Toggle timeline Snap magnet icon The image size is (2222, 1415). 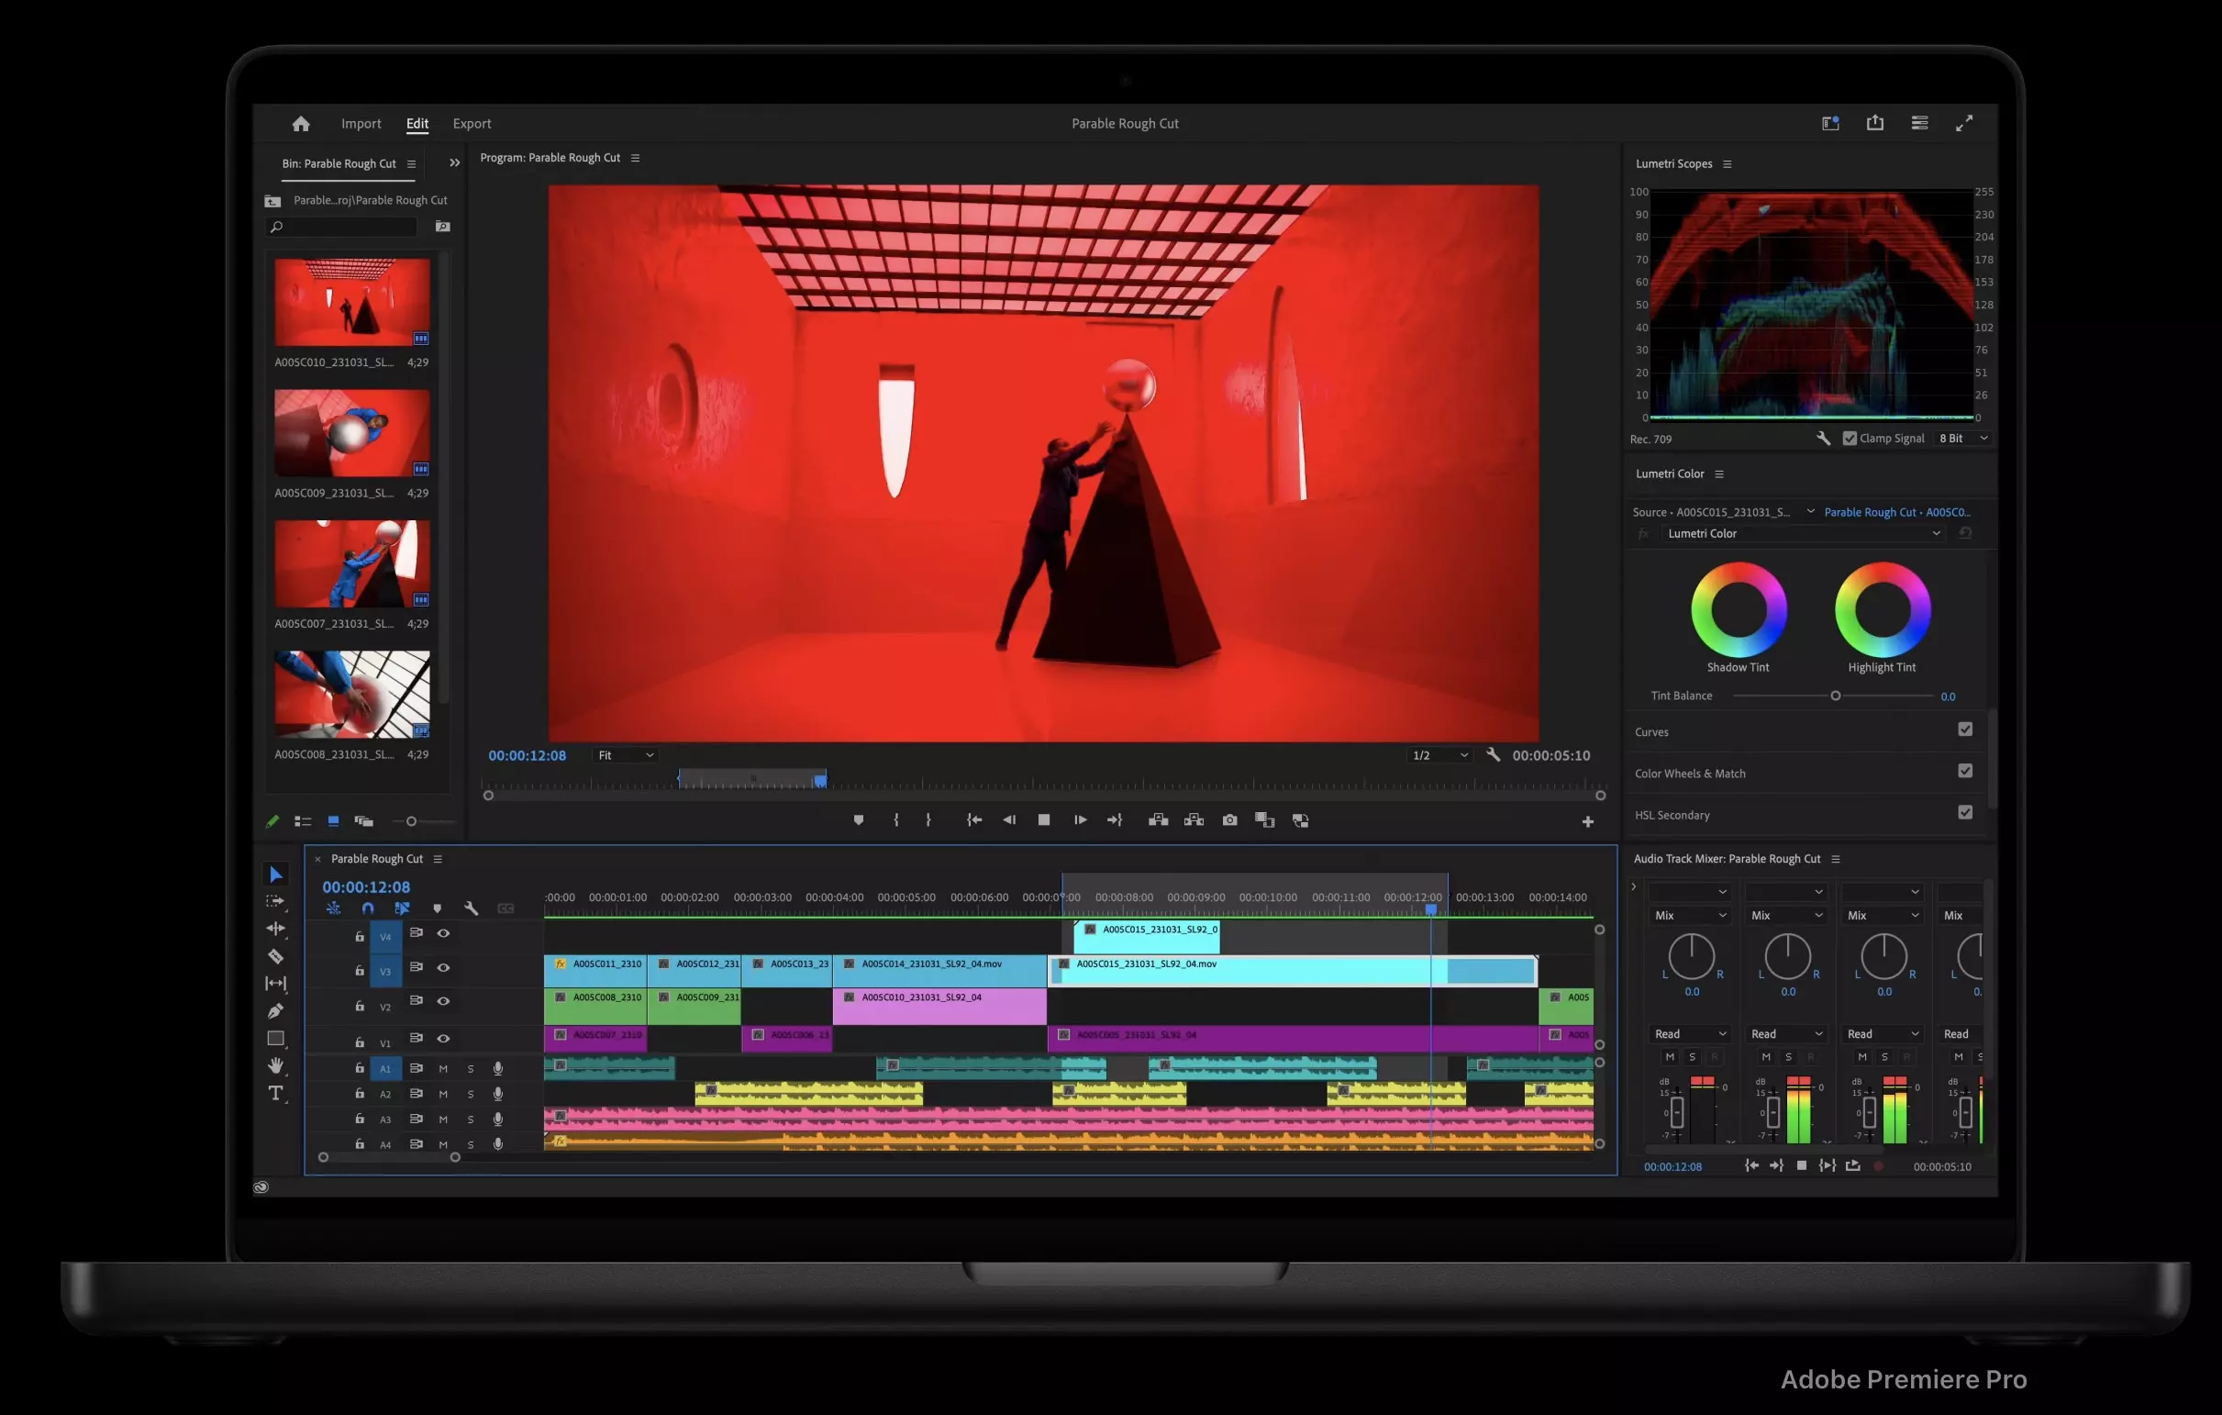(x=368, y=909)
